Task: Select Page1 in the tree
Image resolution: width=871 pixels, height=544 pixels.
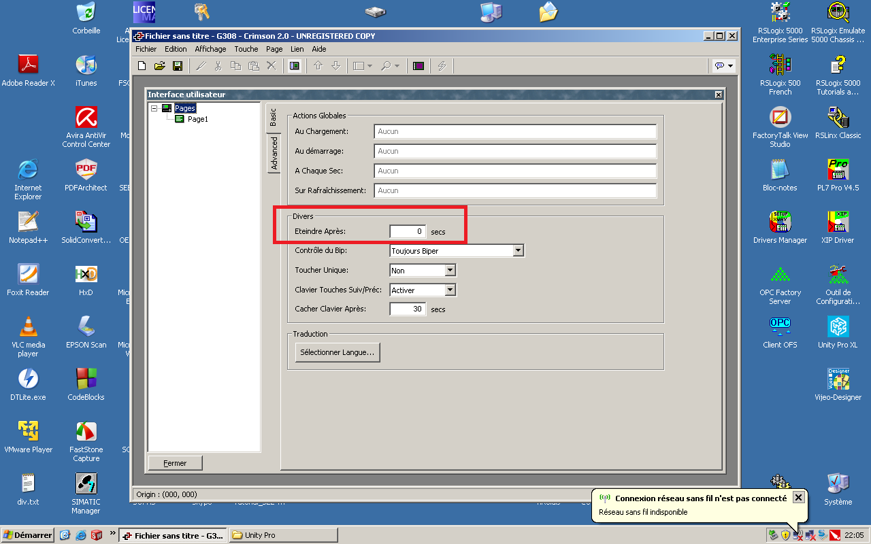Action: point(197,119)
